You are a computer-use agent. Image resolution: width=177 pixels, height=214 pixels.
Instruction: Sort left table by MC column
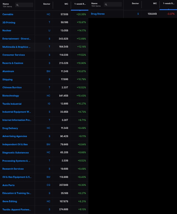[66, 4]
